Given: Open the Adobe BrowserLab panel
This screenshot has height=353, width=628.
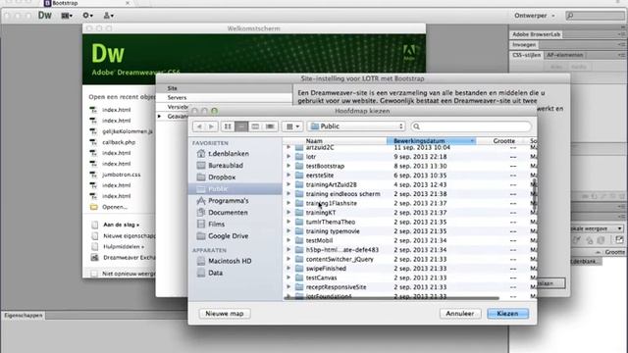Looking at the screenshot, I should 536,34.
